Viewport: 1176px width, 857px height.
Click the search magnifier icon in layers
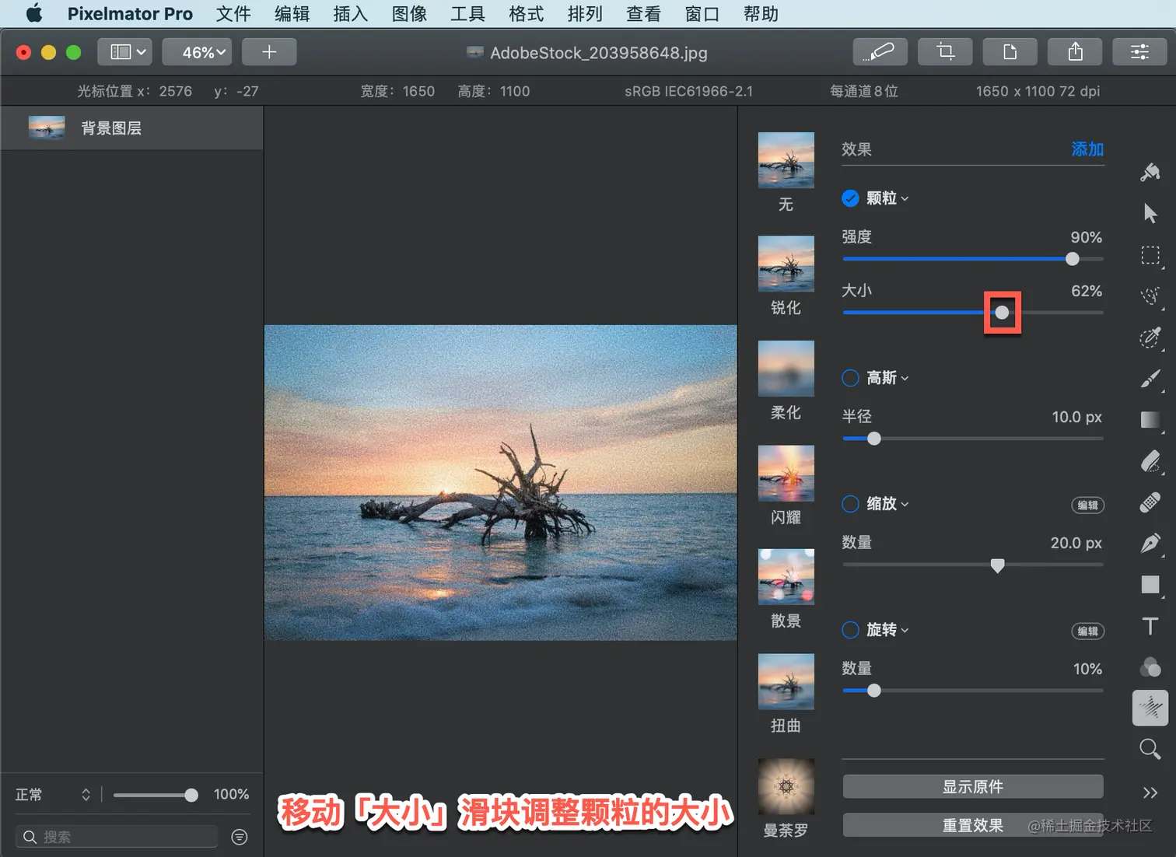30,837
